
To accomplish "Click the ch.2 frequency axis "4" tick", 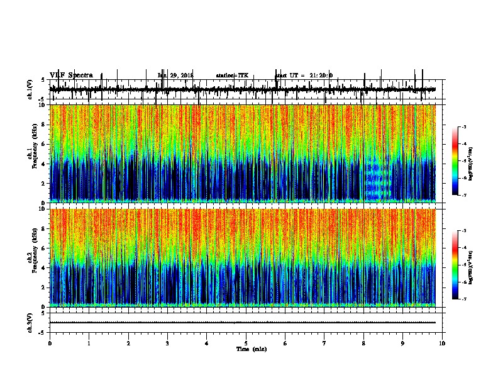I will [44, 268].
